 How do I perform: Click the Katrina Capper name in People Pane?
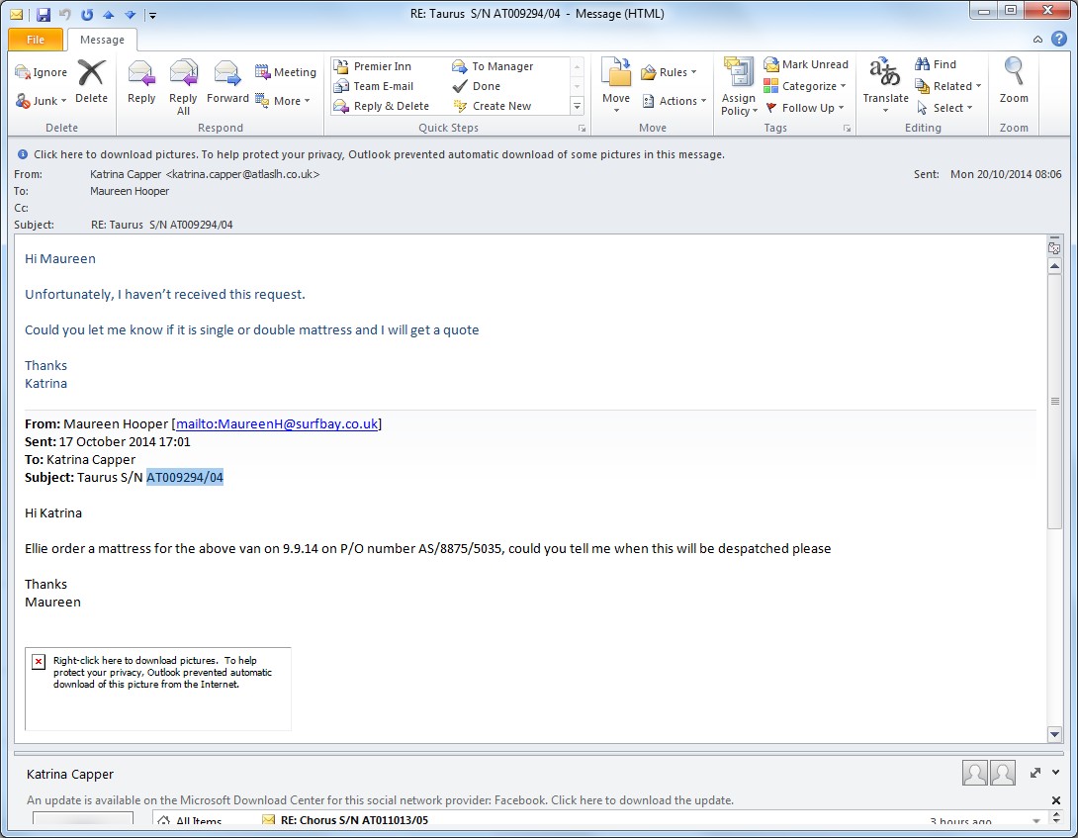click(70, 774)
